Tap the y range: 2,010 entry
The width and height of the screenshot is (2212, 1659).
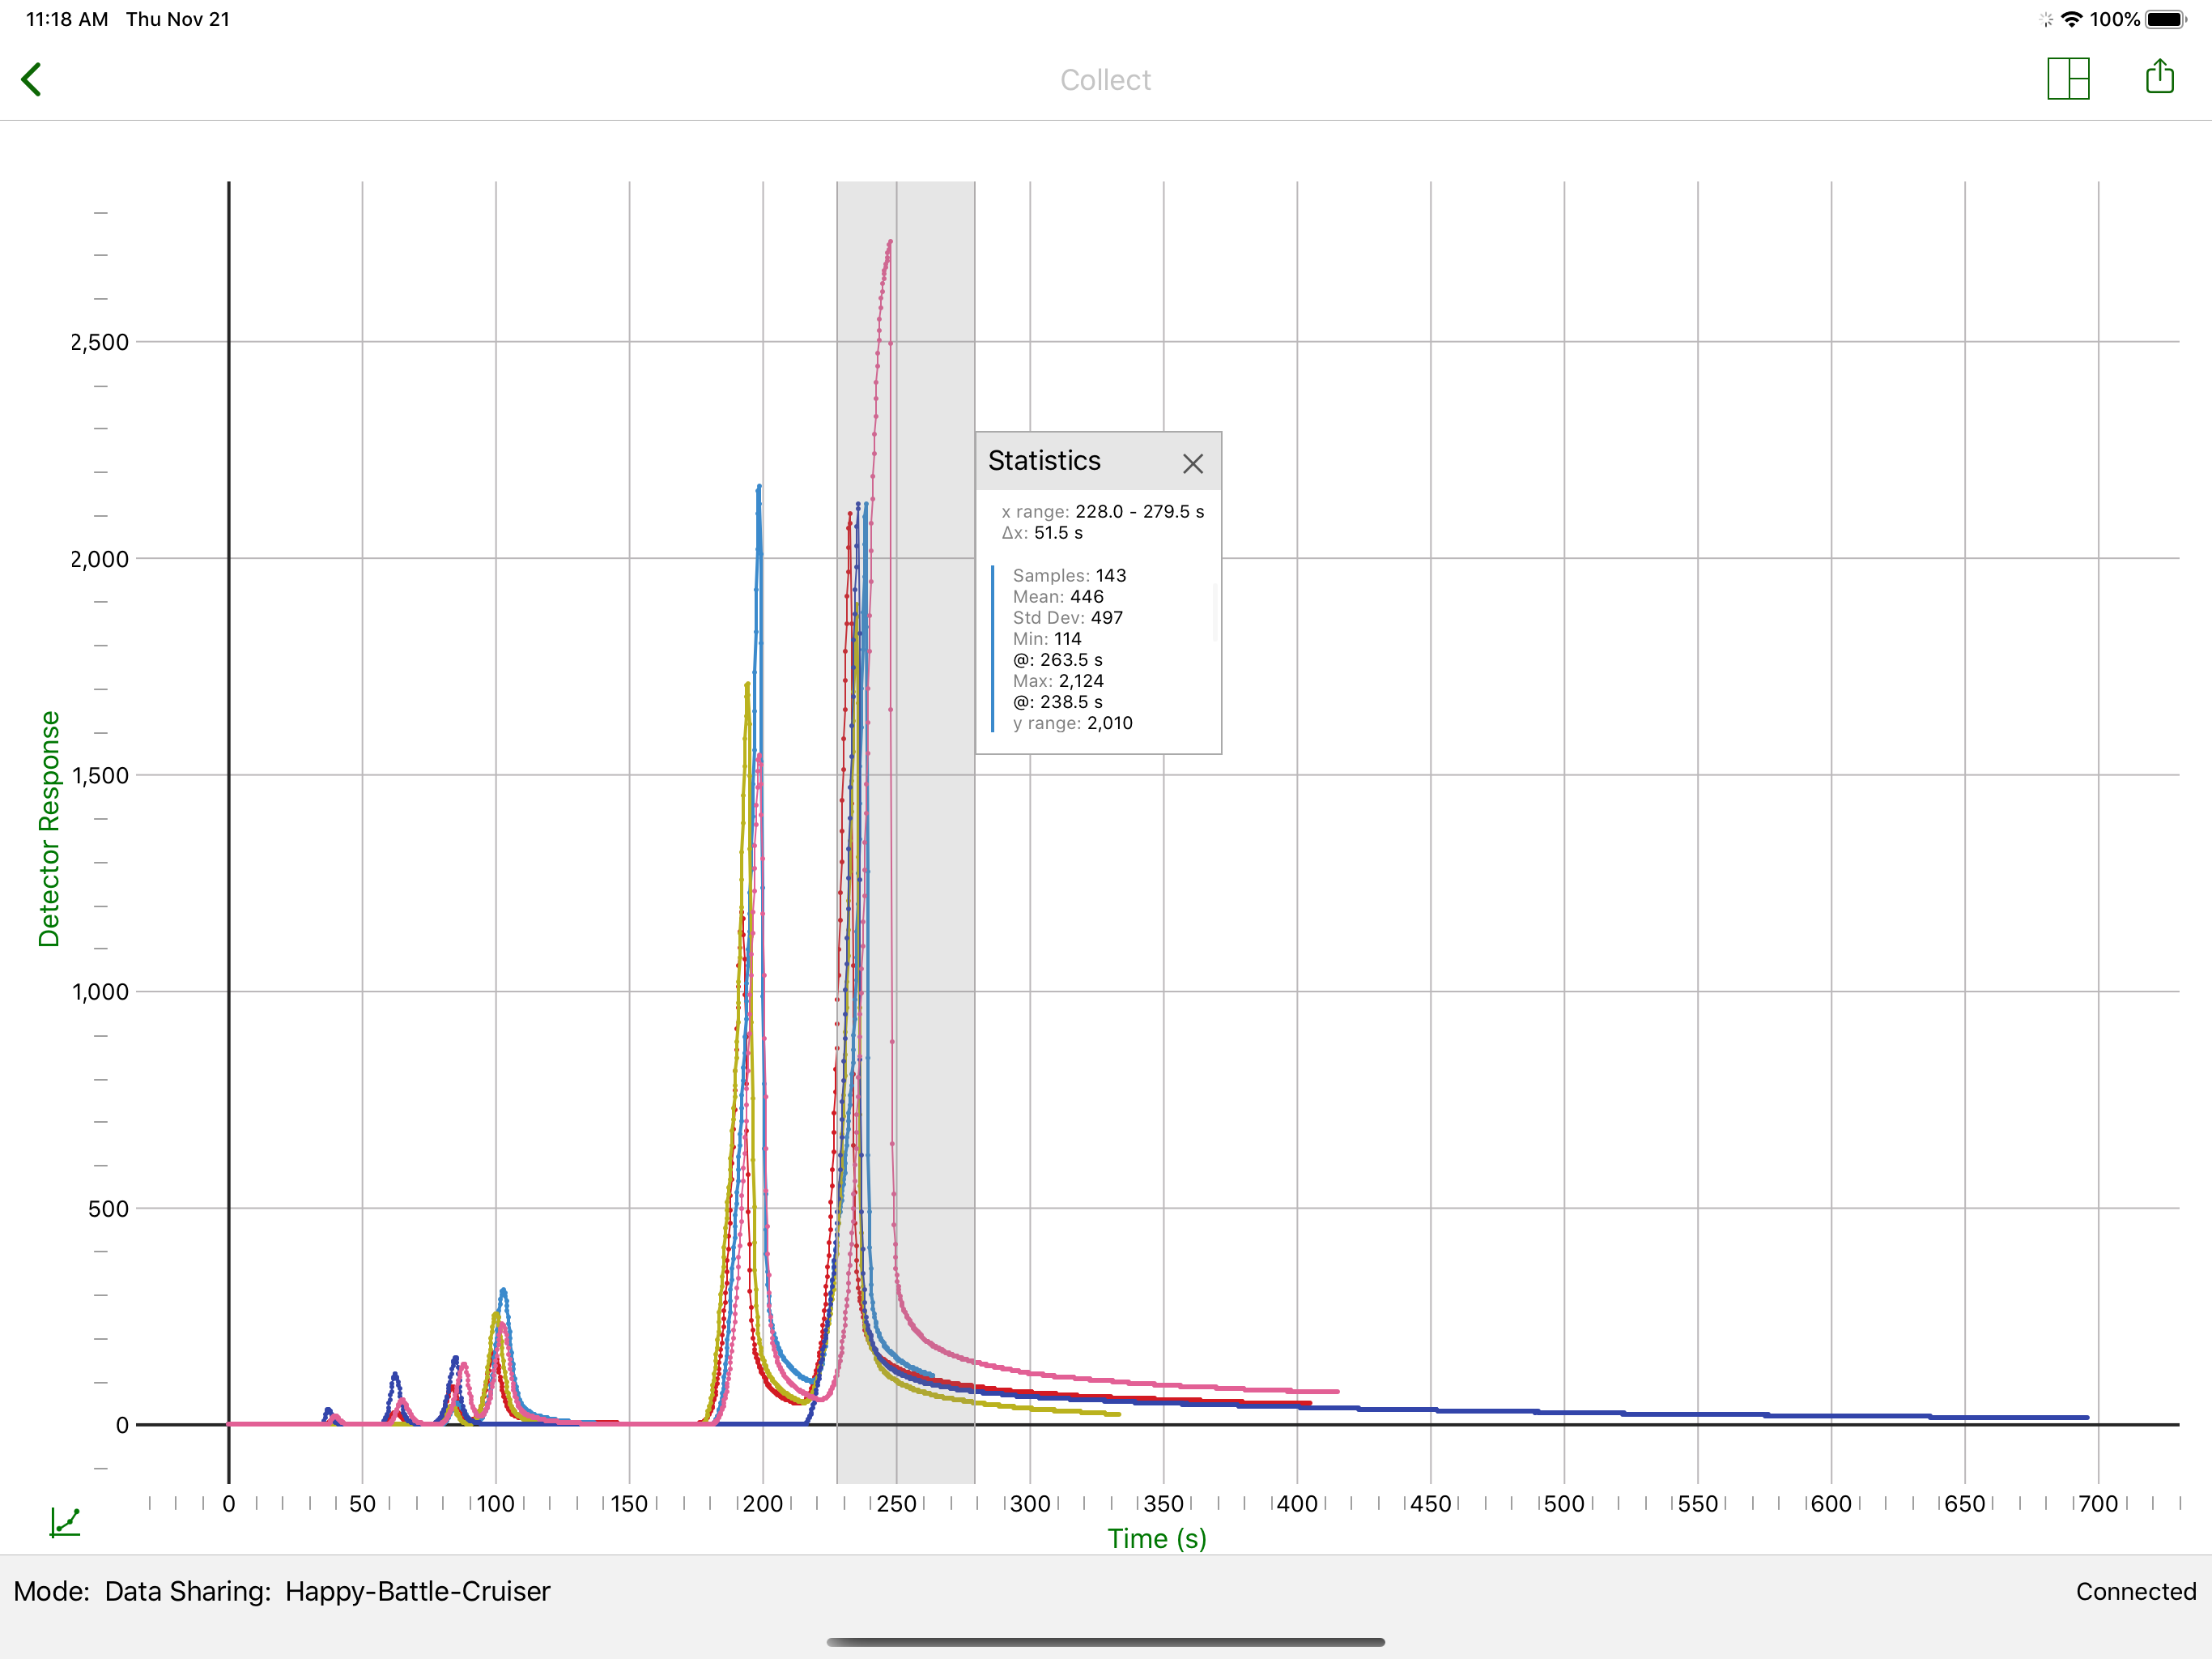point(1072,723)
